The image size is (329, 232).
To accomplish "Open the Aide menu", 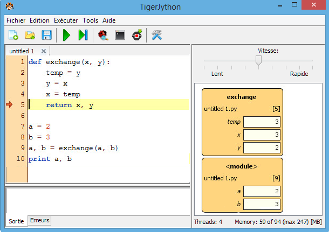I will pyautogui.click(x=109, y=20).
